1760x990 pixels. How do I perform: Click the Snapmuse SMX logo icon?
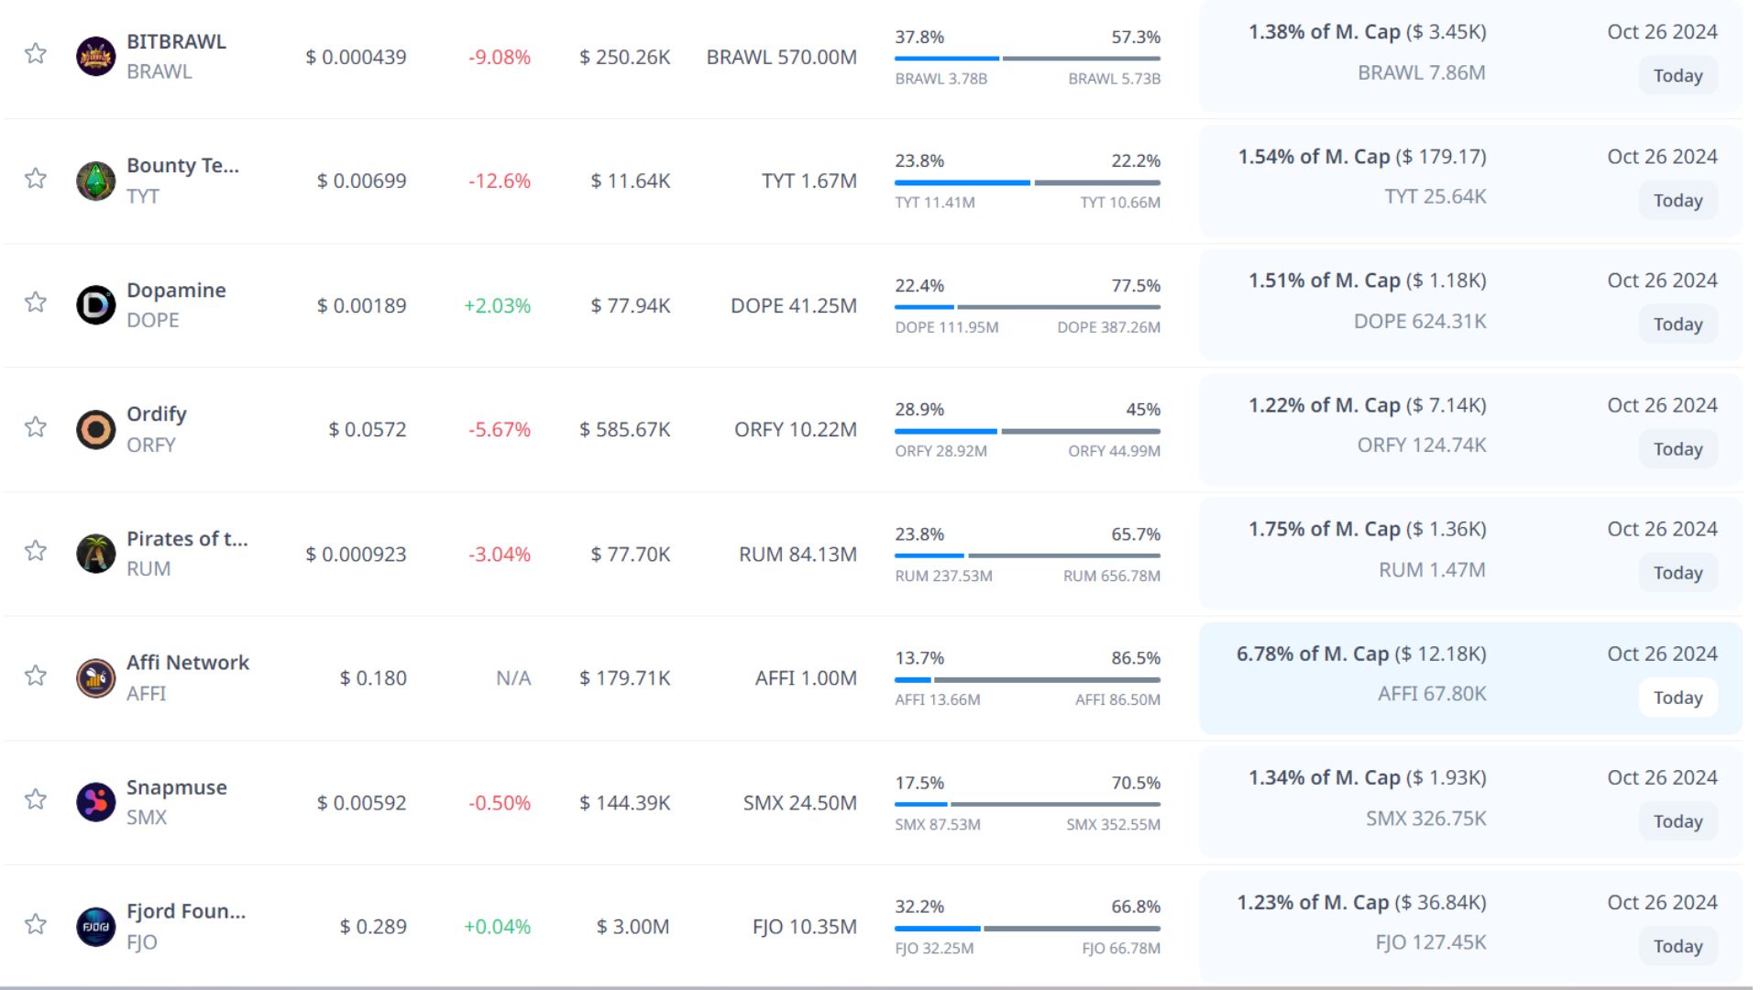95,802
